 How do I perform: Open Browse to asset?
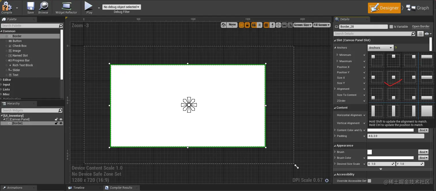43,8
